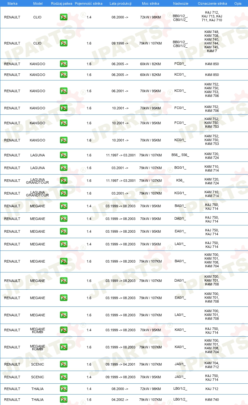
Task: Select production date cell '06.2001 ->'
Action: tap(120, 91)
